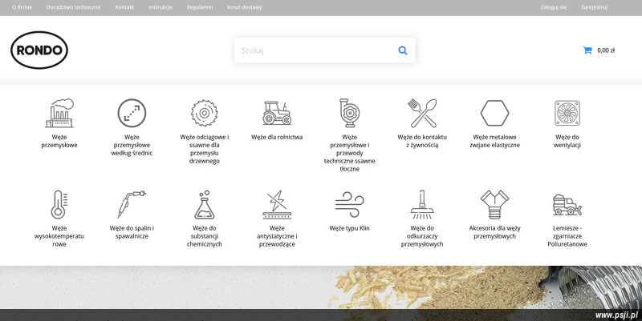Open the Y-connector accessories icon

(494, 204)
